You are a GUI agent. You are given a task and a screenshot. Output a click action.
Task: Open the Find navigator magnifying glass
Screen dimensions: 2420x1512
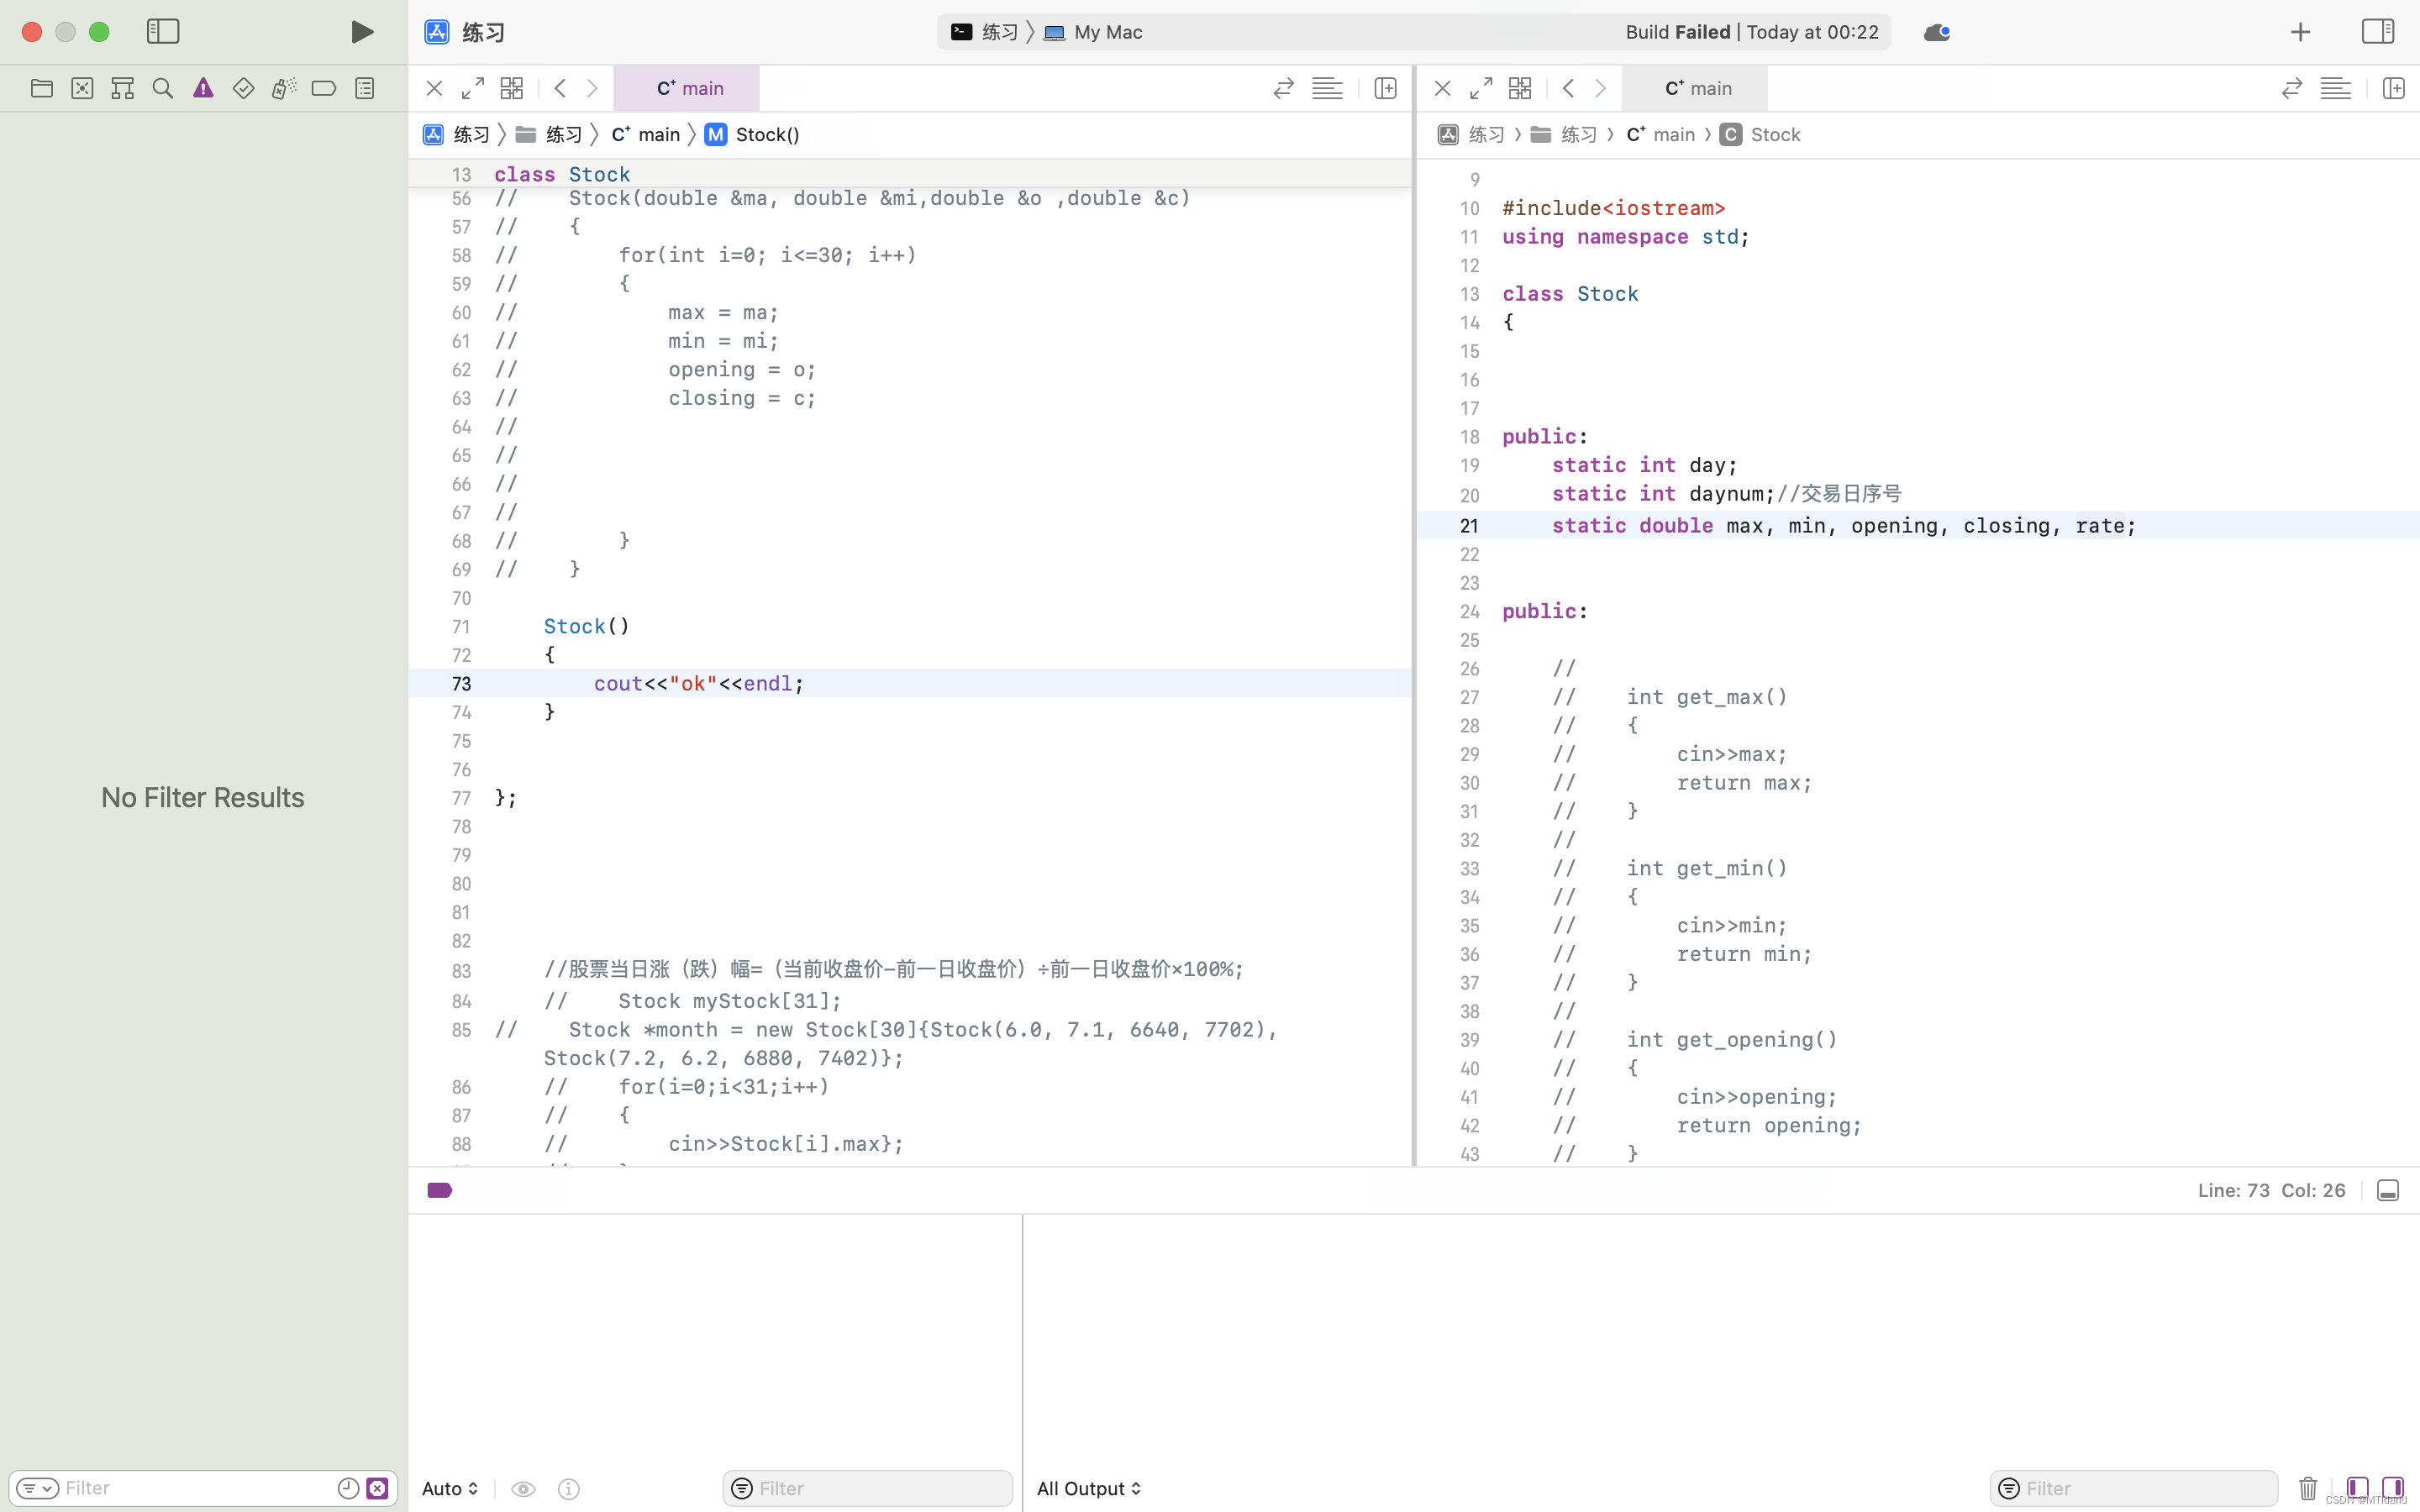point(162,88)
